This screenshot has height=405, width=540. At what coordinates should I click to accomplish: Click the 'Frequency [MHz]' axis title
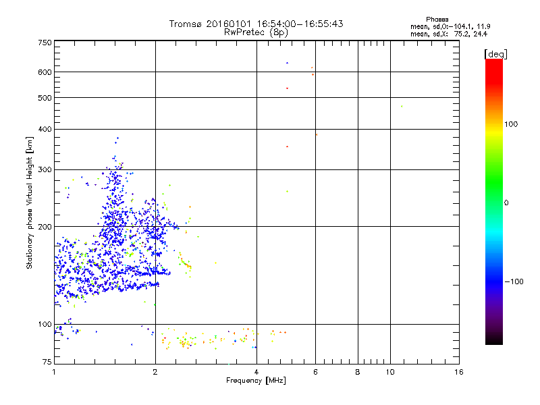pyautogui.click(x=256, y=381)
